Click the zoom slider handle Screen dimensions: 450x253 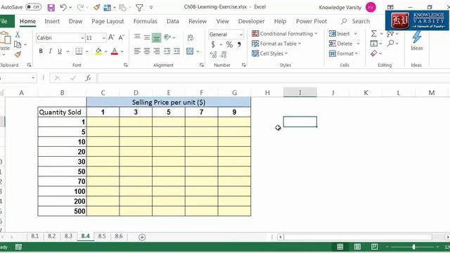coord(413,247)
